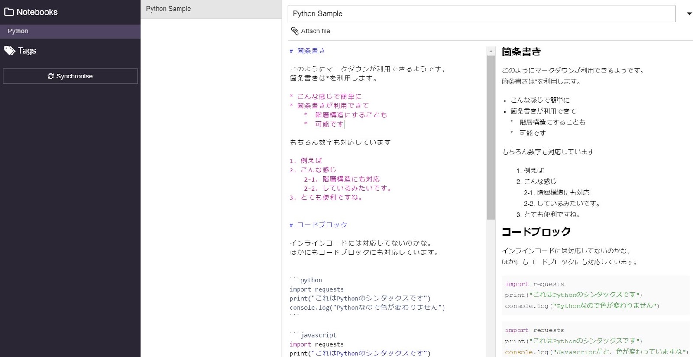Click preview item '3. とても便利ですね。'
This screenshot has height=357, width=693.
[x=548, y=214]
